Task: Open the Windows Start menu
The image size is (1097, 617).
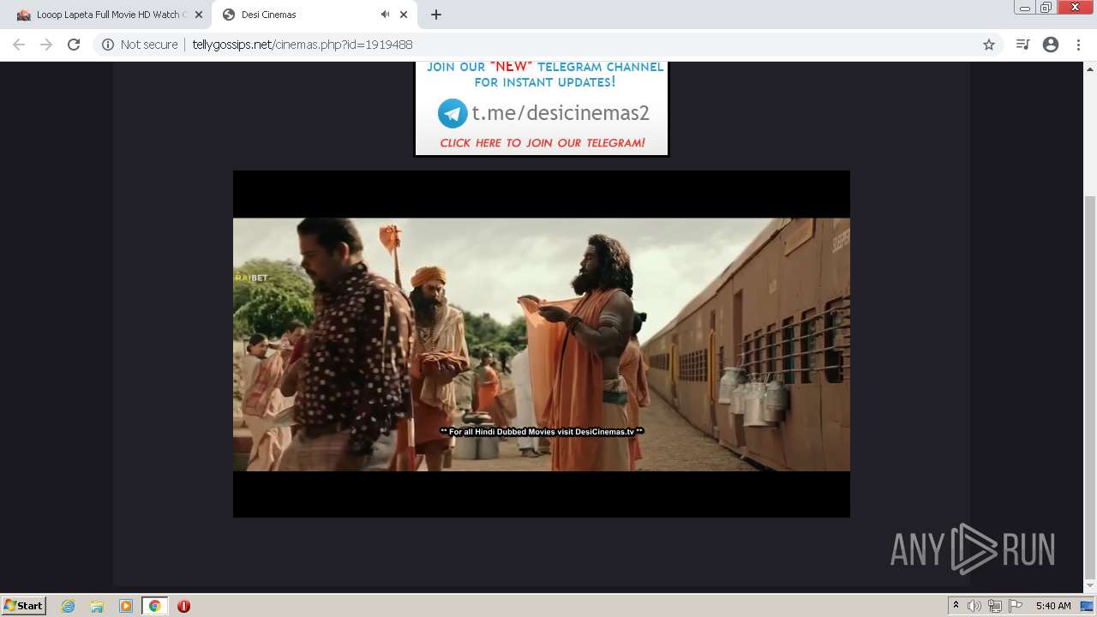Action: pyautogui.click(x=23, y=606)
